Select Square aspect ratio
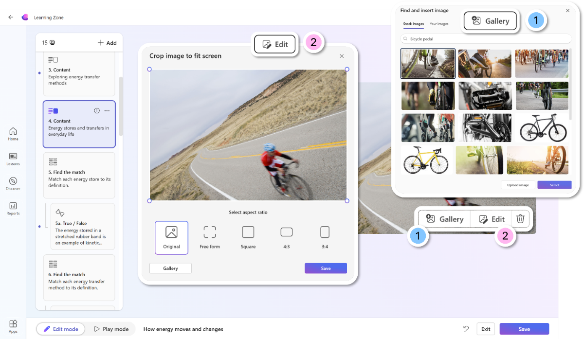This screenshot has width=584, height=339. (248, 238)
